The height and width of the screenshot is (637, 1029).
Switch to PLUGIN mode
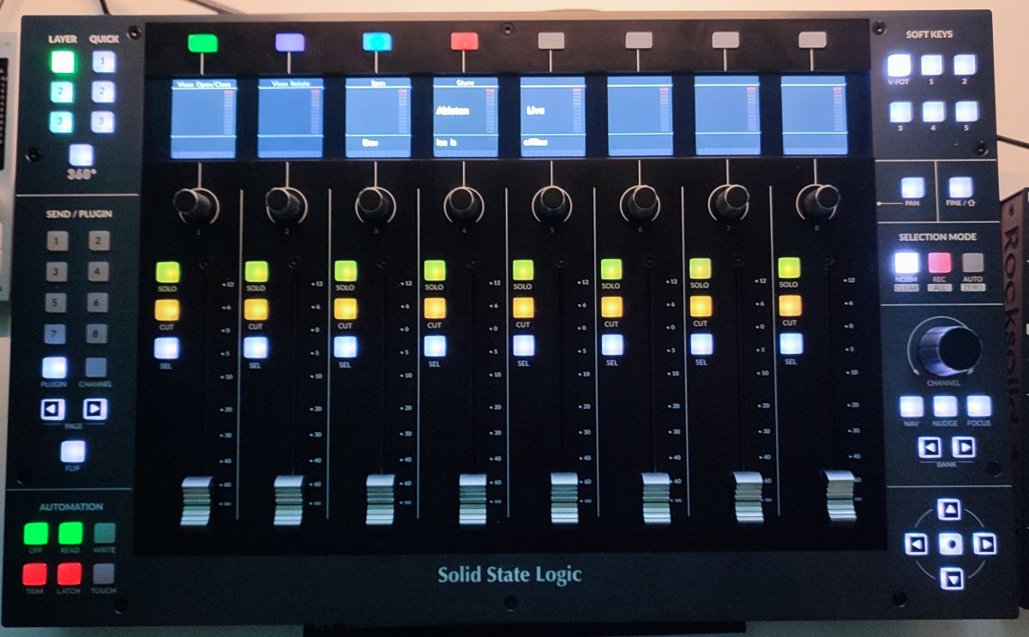(x=55, y=367)
